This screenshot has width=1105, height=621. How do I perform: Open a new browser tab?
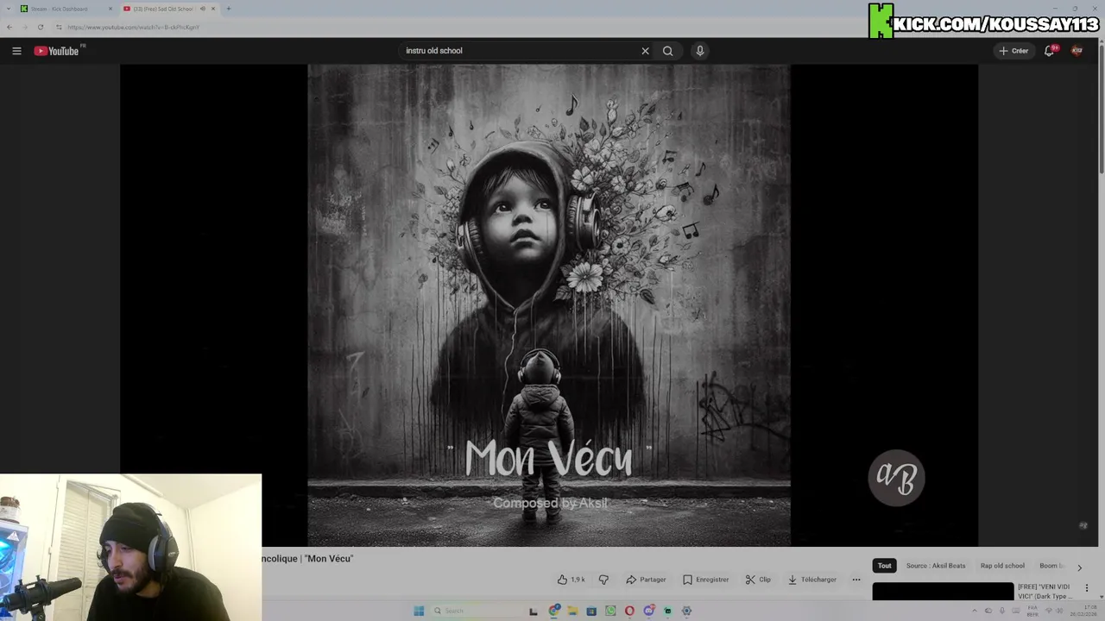pos(228,9)
